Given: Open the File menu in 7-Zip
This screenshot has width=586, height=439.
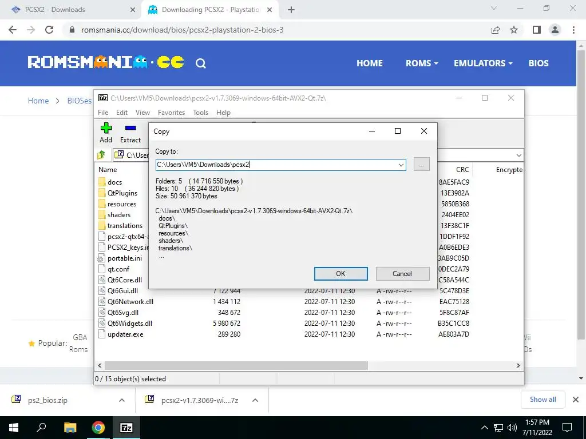Looking at the screenshot, I should click(103, 113).
